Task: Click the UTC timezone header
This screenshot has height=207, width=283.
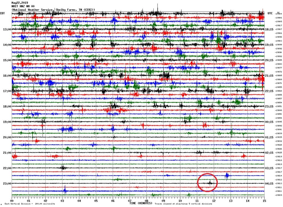Action: (270, 13)
